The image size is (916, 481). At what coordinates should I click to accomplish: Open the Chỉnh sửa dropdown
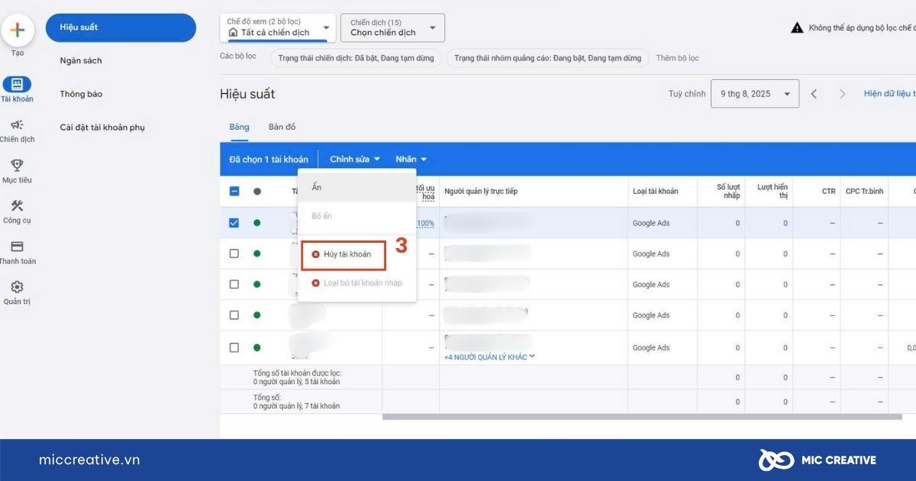coord(354,160)
